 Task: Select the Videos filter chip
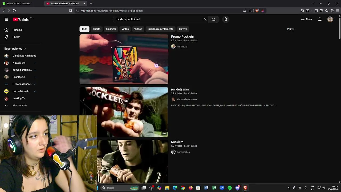coord(138,29)
